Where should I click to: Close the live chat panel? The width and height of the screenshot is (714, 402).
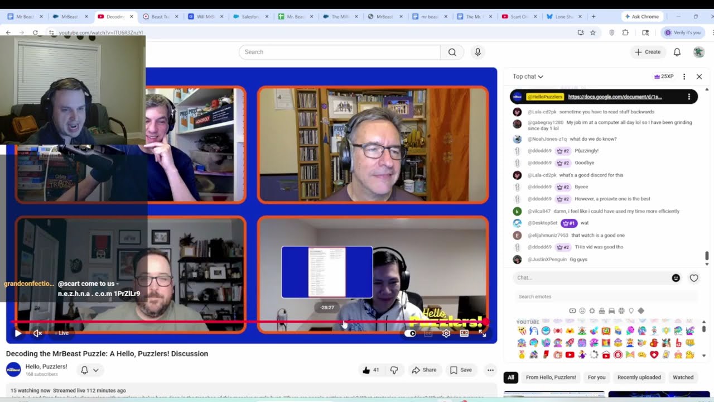coord(699,76)
